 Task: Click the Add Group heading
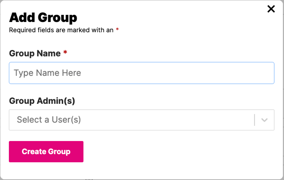click(x=43, y=17)
